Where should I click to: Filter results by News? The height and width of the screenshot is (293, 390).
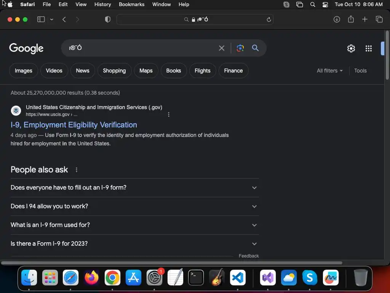point(83,71)
